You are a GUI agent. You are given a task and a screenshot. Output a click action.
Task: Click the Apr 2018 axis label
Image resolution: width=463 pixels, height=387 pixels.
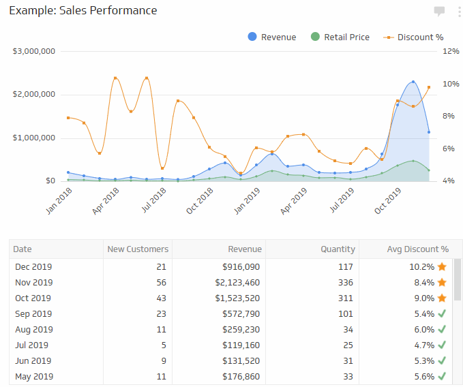point(106,201)
